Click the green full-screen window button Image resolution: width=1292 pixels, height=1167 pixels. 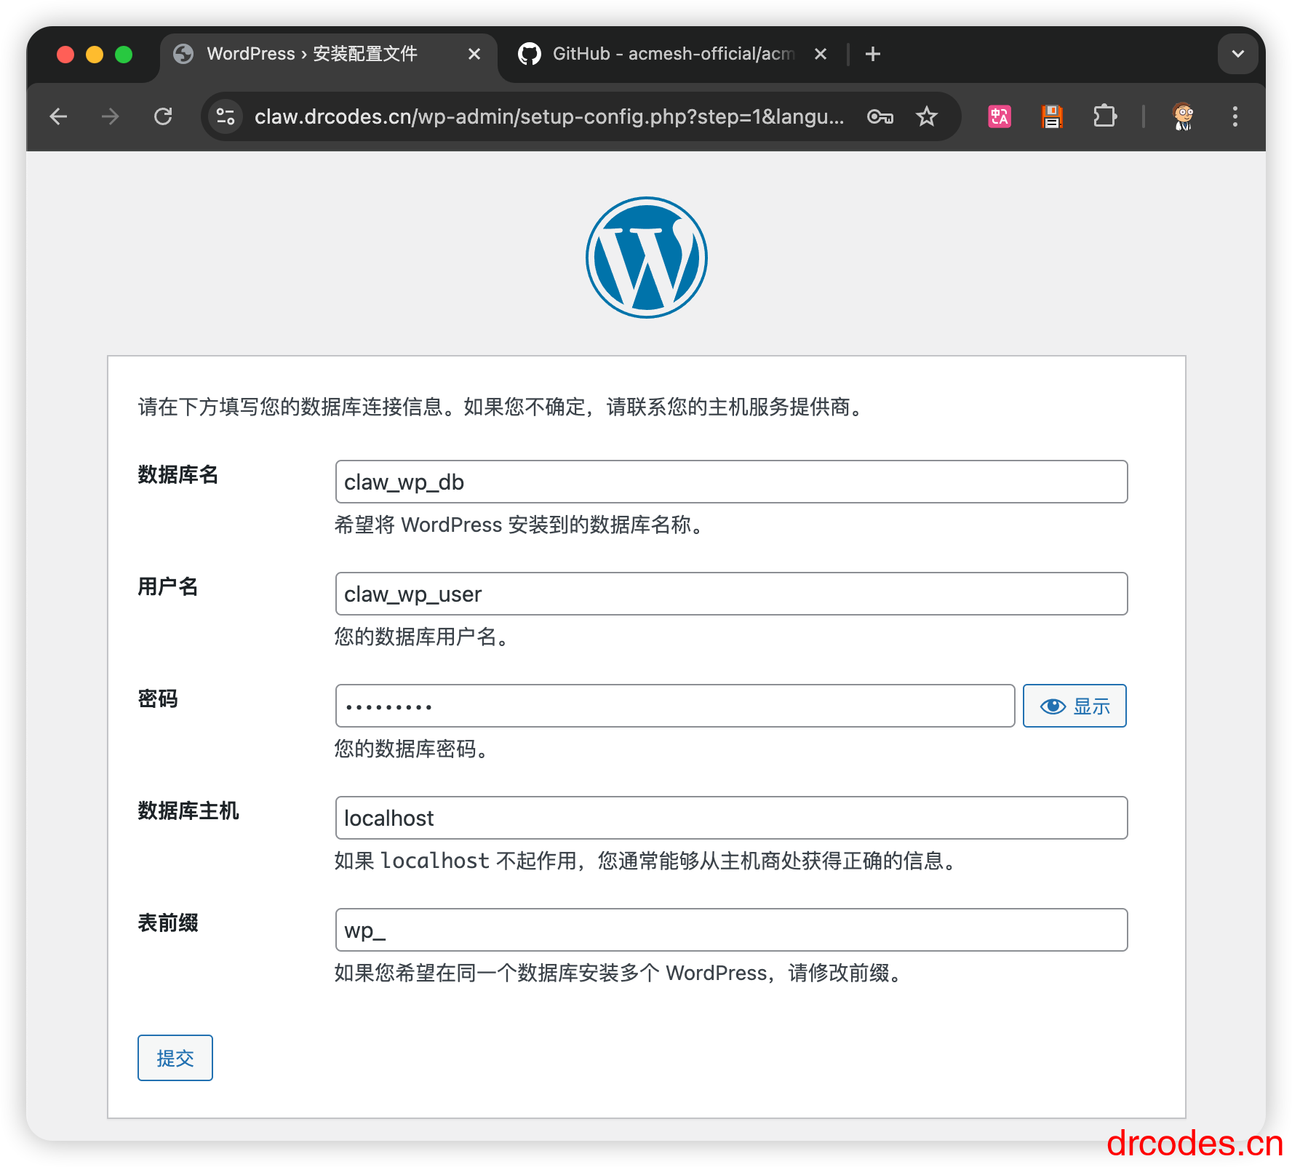click(x=124, y=55)
